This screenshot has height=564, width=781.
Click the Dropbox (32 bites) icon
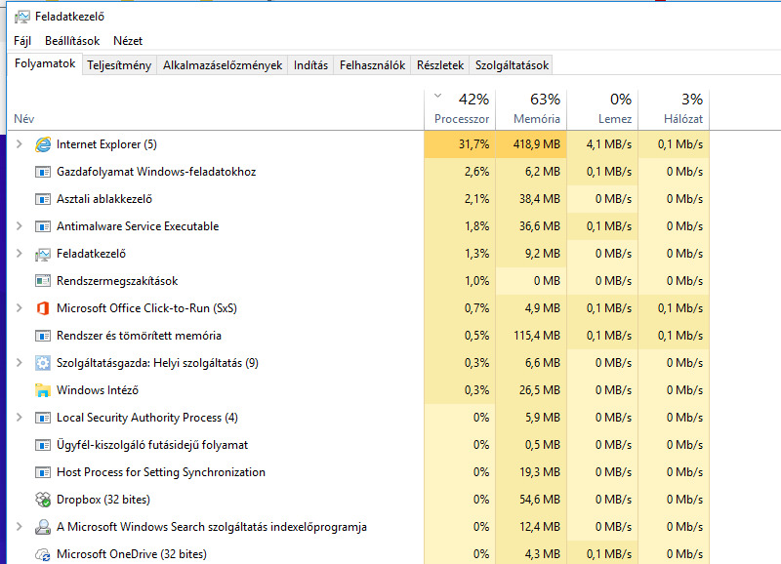point(43,500)
